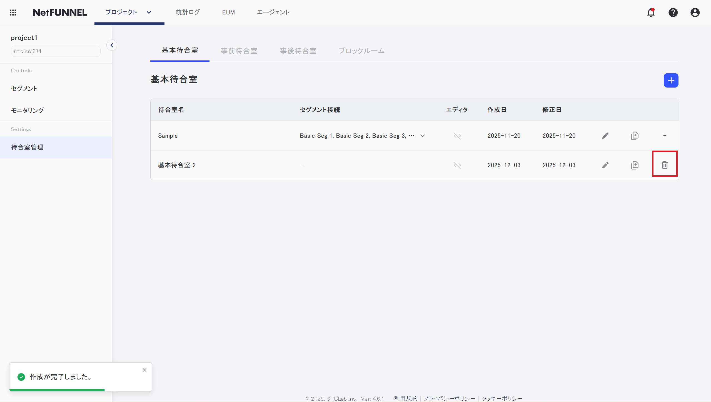This screenshot has width=711, height=402.
Task: Duplicate the 基本待合室 2 row with its copy icon
Action: (635, 165)
